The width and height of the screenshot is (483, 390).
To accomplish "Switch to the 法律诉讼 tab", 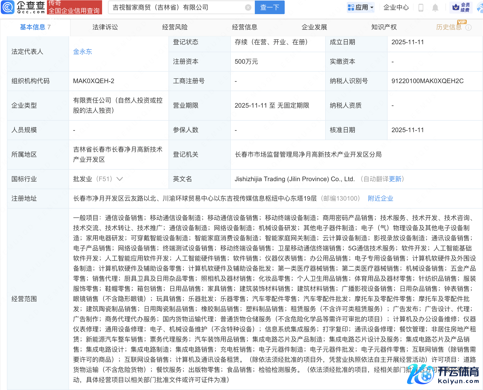I will (x=105, y=27).
